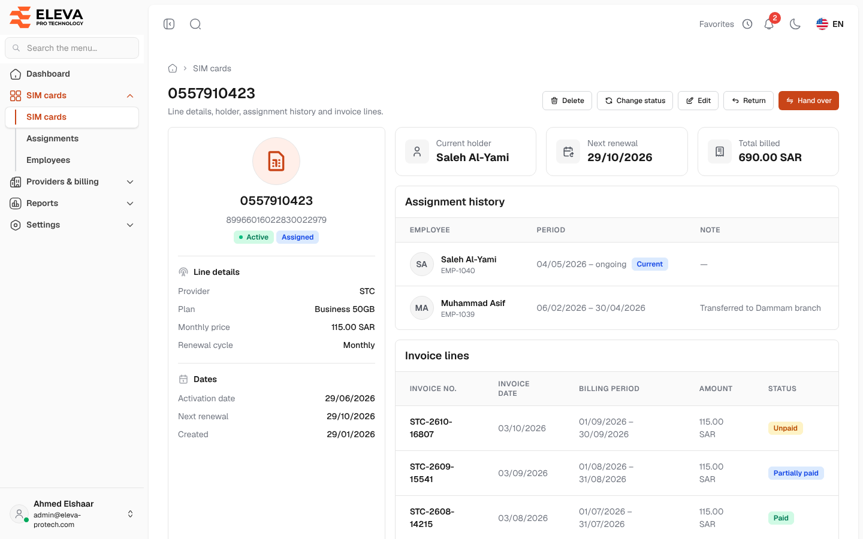Click invoice number STC-2610-16807
This screenshot has height=539, width=863.
click(431, 428)
